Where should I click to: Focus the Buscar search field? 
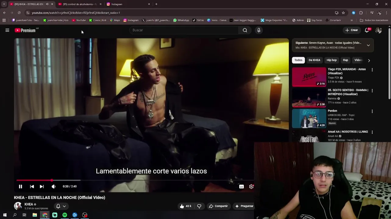coord(184,30)
